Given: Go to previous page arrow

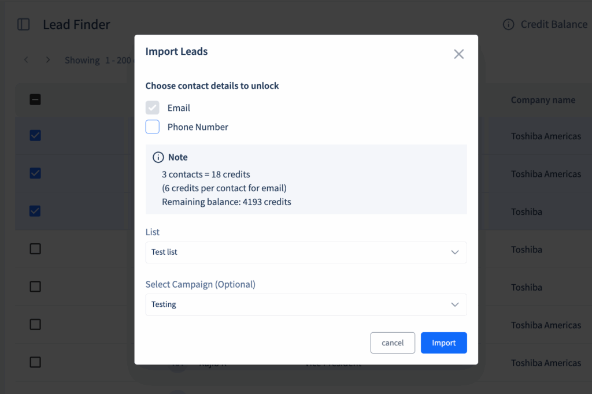Looking at the screenshot, I should (x=26, y=60).
